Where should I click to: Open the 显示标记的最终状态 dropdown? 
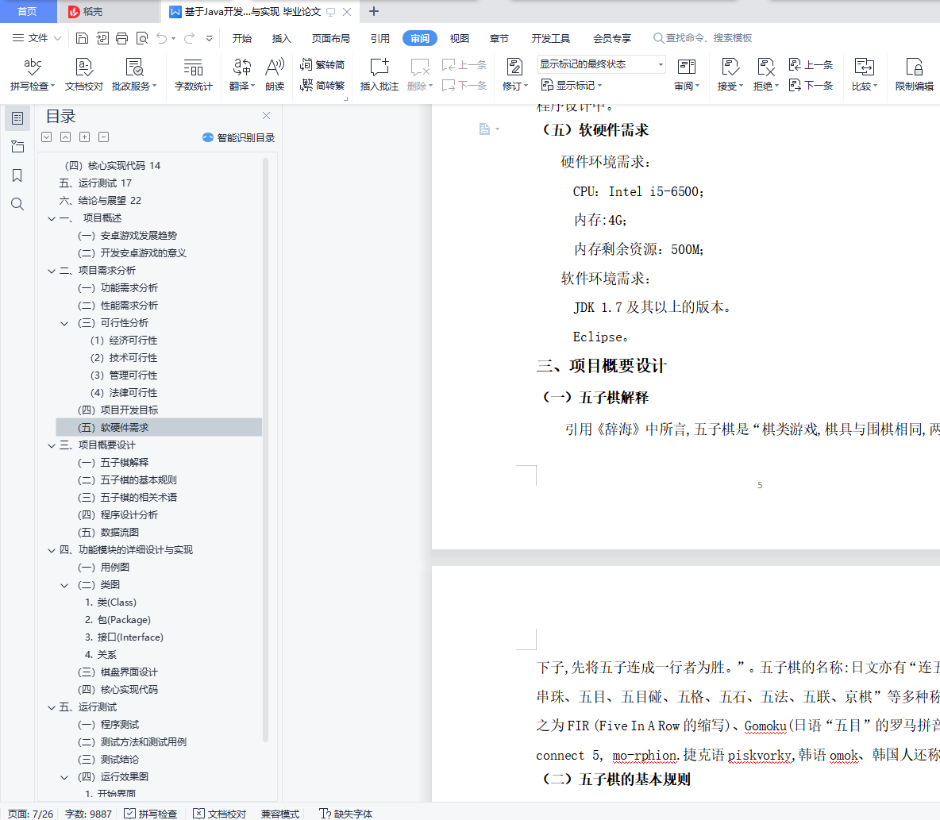point(601,64)
